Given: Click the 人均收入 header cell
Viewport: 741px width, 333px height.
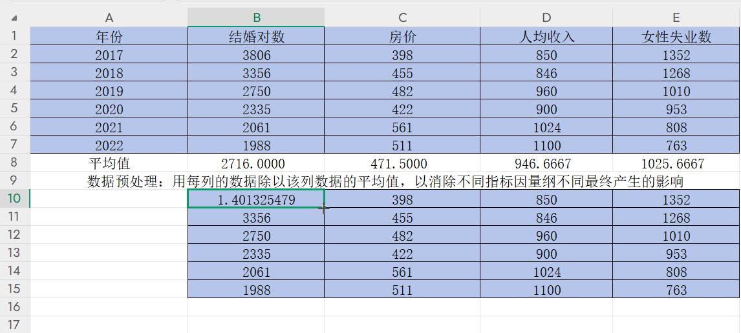Looking at the screenshot, I should 546,36.
